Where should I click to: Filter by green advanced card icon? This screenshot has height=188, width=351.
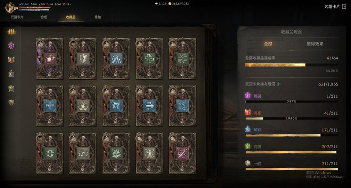click(x=11, y=88)
